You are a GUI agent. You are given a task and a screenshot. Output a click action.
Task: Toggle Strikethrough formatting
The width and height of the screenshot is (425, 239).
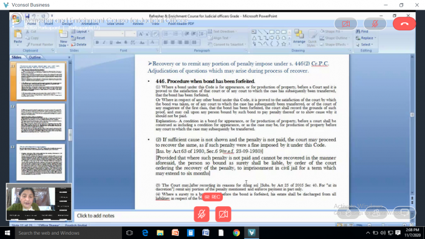(x=118, y=42)
